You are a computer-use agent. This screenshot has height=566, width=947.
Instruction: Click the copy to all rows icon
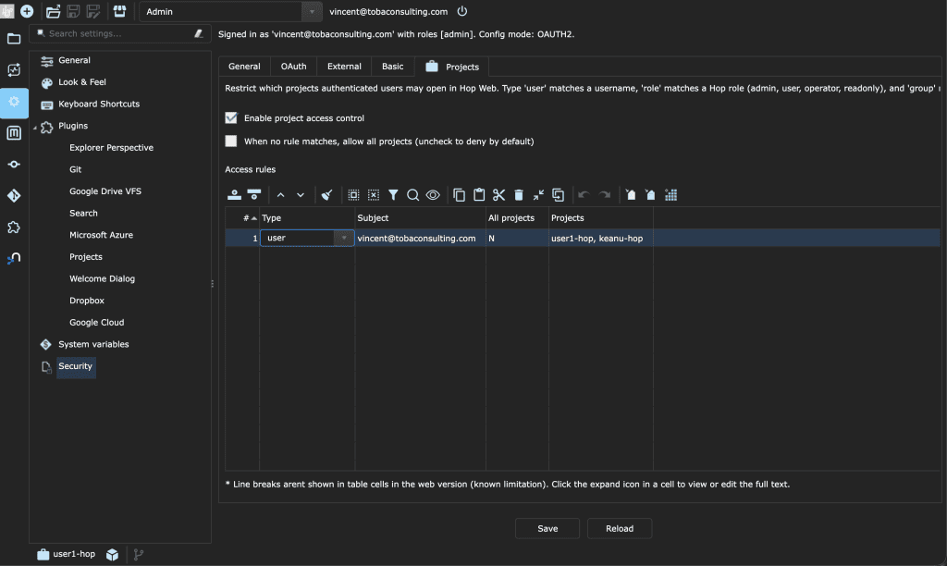point(558,194)
